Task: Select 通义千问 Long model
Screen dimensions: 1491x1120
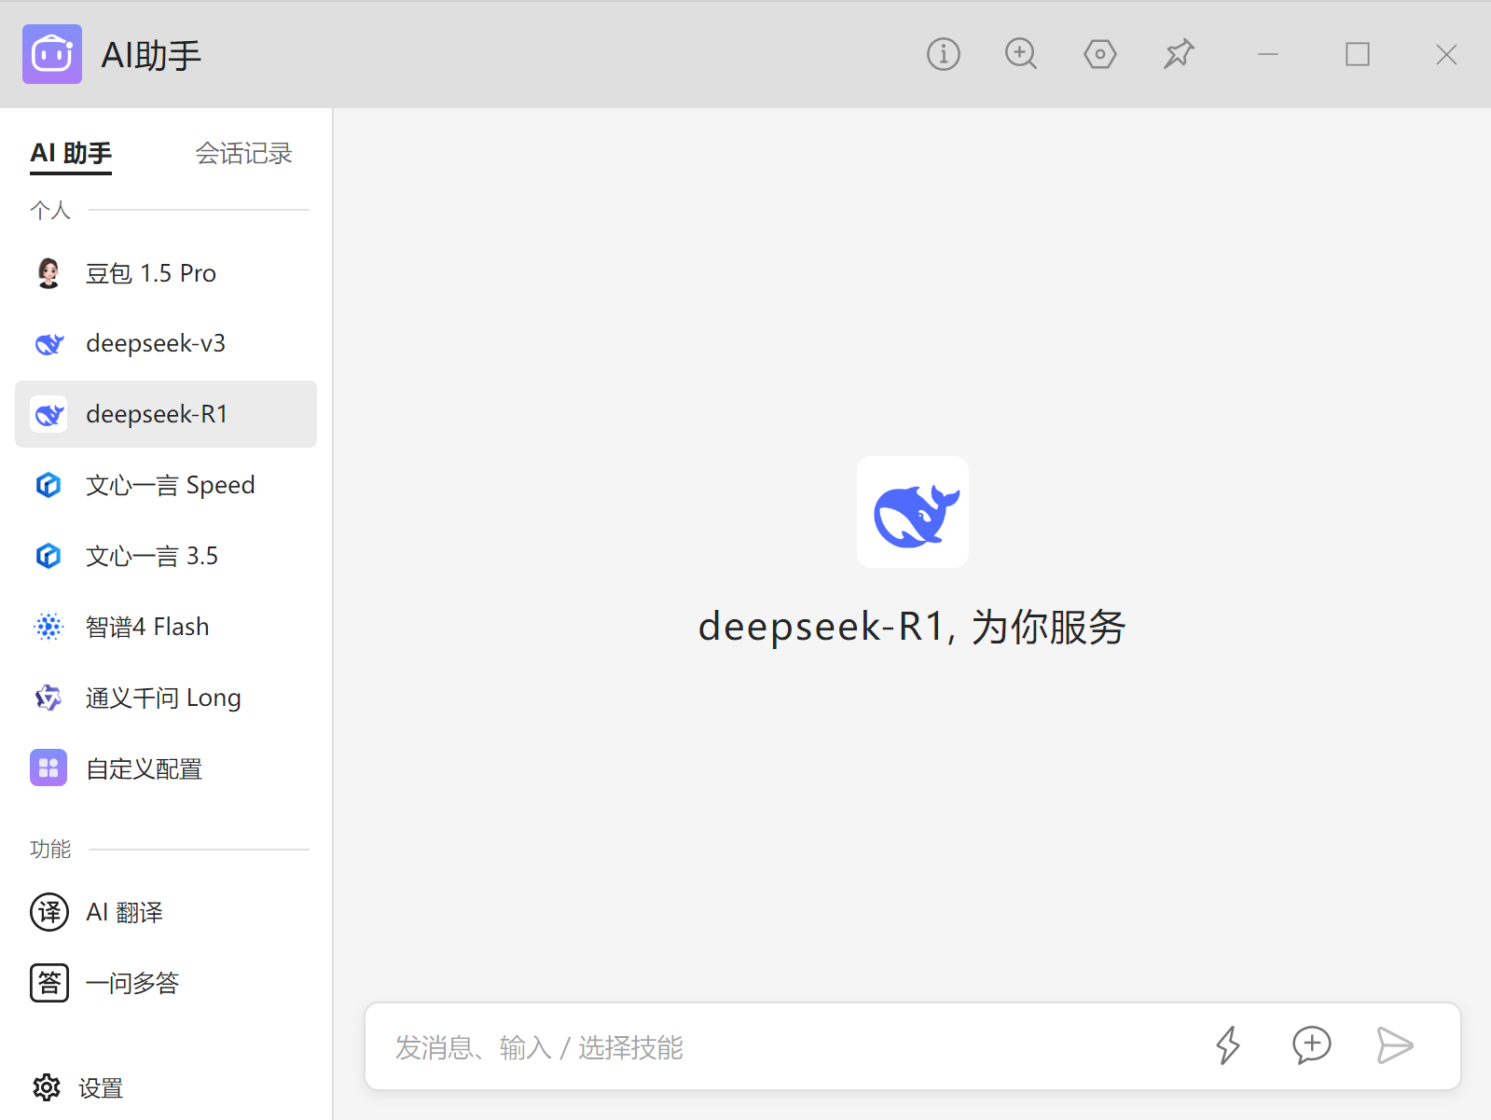Action: point(166,698)
